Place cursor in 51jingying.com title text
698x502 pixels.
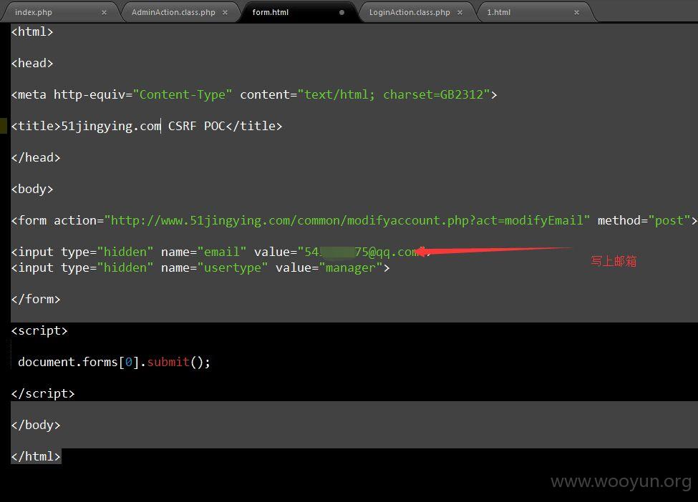(111, 127)
